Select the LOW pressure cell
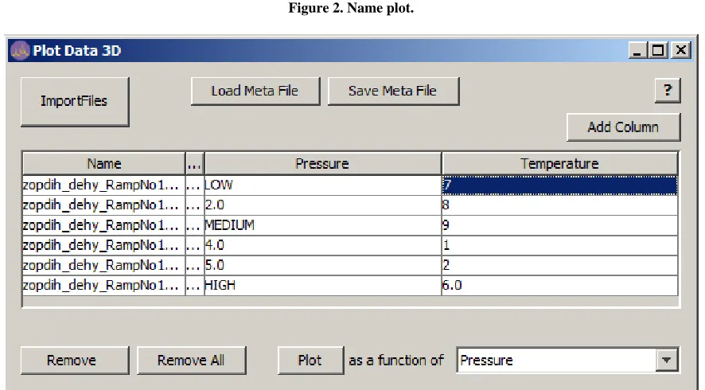 click(323, 185)
